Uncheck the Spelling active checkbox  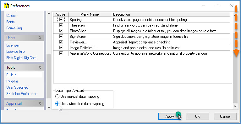pyautogui.click(x=61, y=20)
